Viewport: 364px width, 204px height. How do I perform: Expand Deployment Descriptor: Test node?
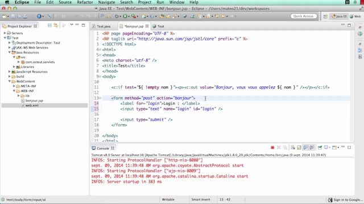pos(10,42)
